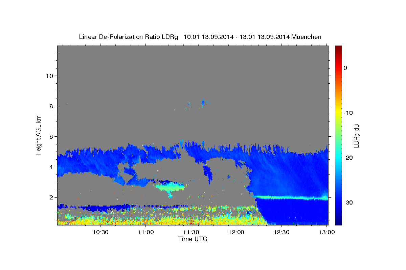Click the plot title 'Linear De-Polarization Ratio LDRg'
Image resolution: width=406 pixels, height=270 pixels.
tap(128, 37)
